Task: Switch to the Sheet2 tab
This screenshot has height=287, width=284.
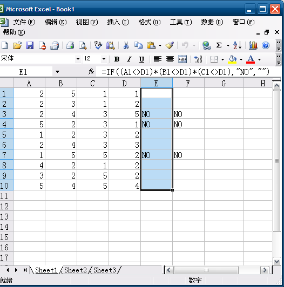Action: [x=75, y=270]
